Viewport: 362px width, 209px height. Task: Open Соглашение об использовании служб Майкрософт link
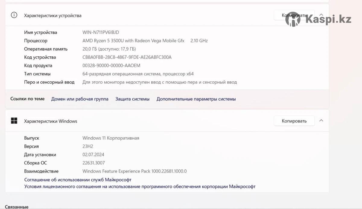point(78,180)
